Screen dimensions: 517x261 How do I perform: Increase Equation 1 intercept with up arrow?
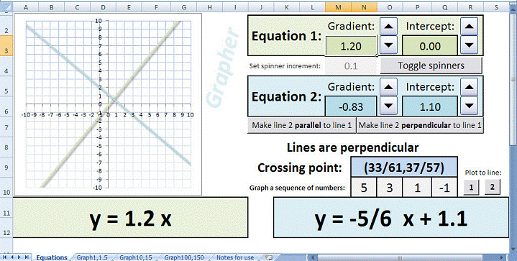(x=470, y=27)
